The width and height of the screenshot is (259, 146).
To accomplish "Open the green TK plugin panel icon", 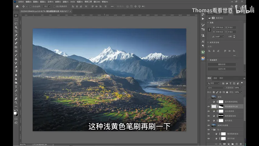I will (203, 52).
